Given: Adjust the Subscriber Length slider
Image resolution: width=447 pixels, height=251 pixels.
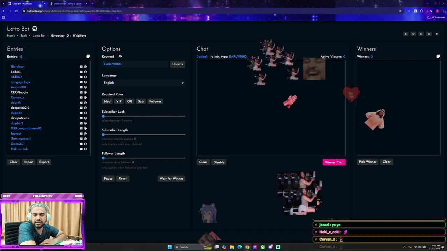Looking at the screenshot, I should coord(144,134).
